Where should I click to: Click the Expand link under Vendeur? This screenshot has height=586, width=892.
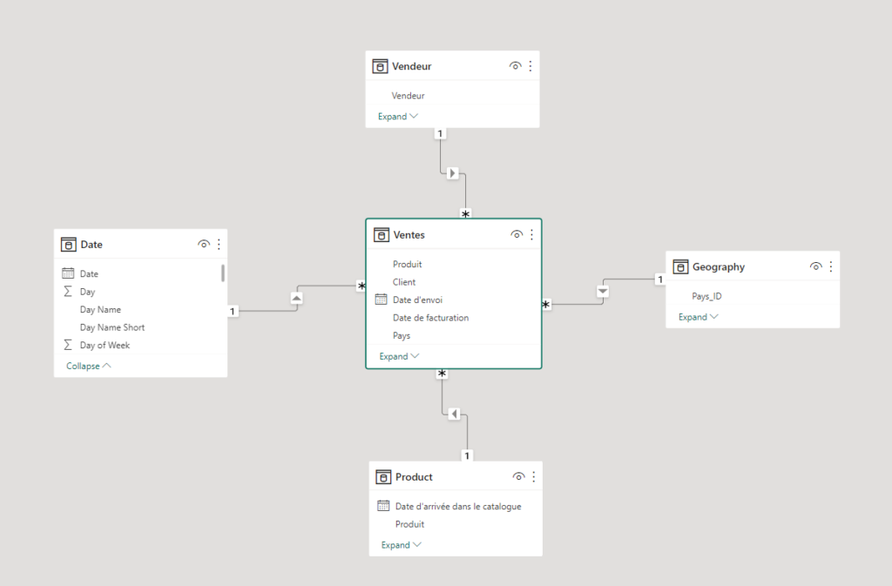(x=396, y=116)
